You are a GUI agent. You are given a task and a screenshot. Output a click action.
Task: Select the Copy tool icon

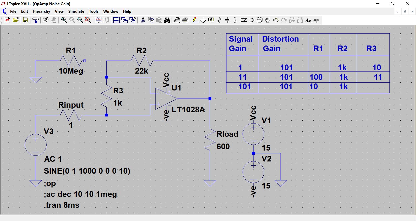pyautogui.click(x=151, y=20)
